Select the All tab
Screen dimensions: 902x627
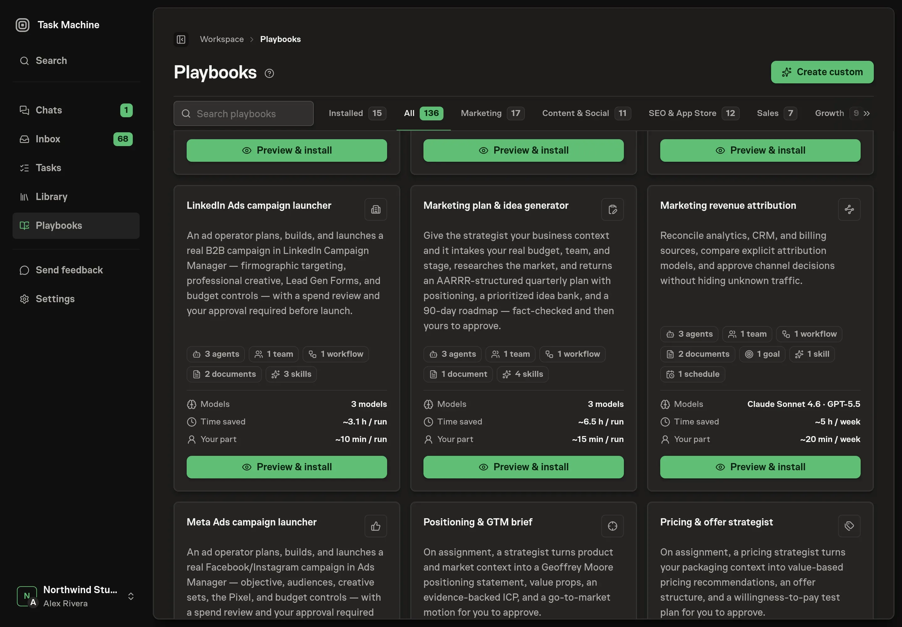pos(423,113)
